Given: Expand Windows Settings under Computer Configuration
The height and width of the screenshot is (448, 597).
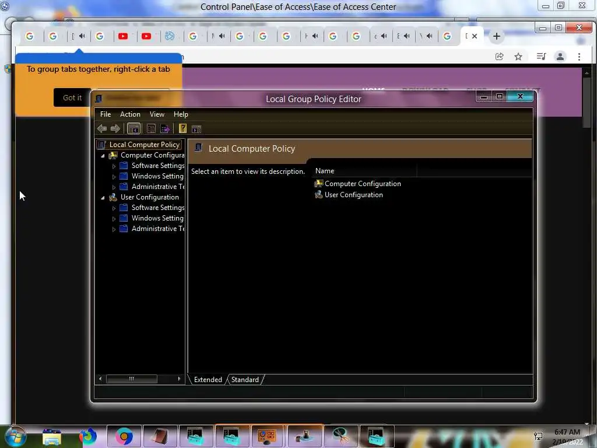Looking at the screenshot, I should click(x=114, y=177).
